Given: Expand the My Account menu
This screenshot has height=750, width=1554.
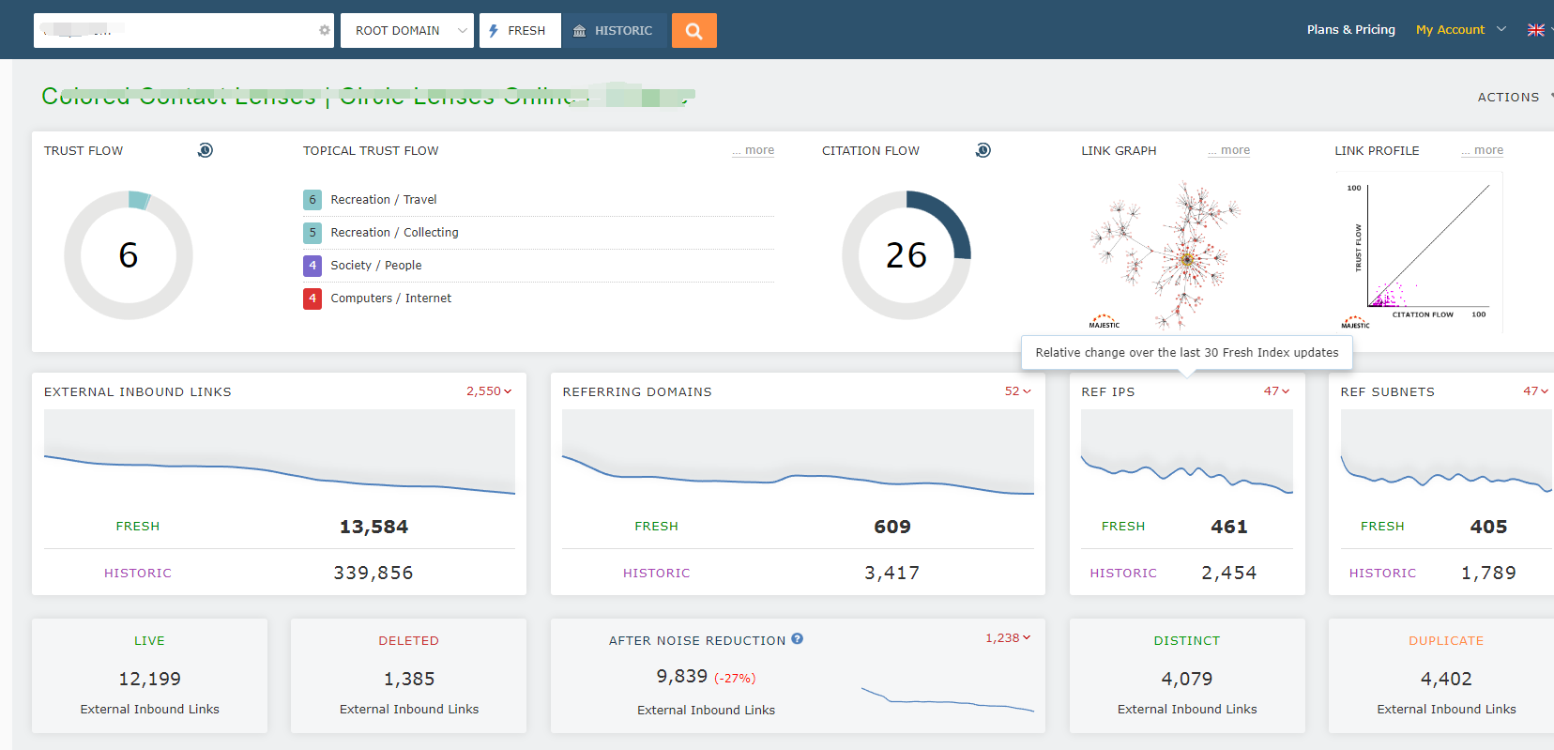Looking at the screenshot, I should 1459,30.
